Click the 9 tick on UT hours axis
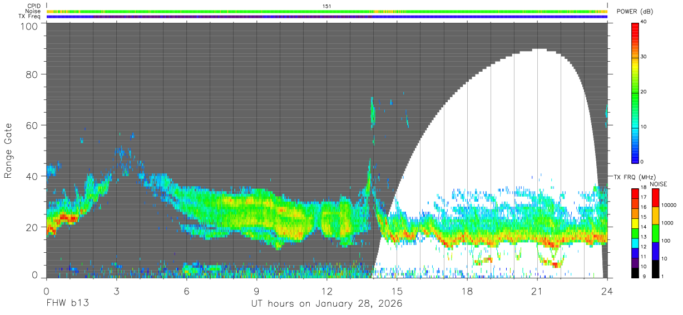Screen dimensions: 683x315 [x=256, y=291]
